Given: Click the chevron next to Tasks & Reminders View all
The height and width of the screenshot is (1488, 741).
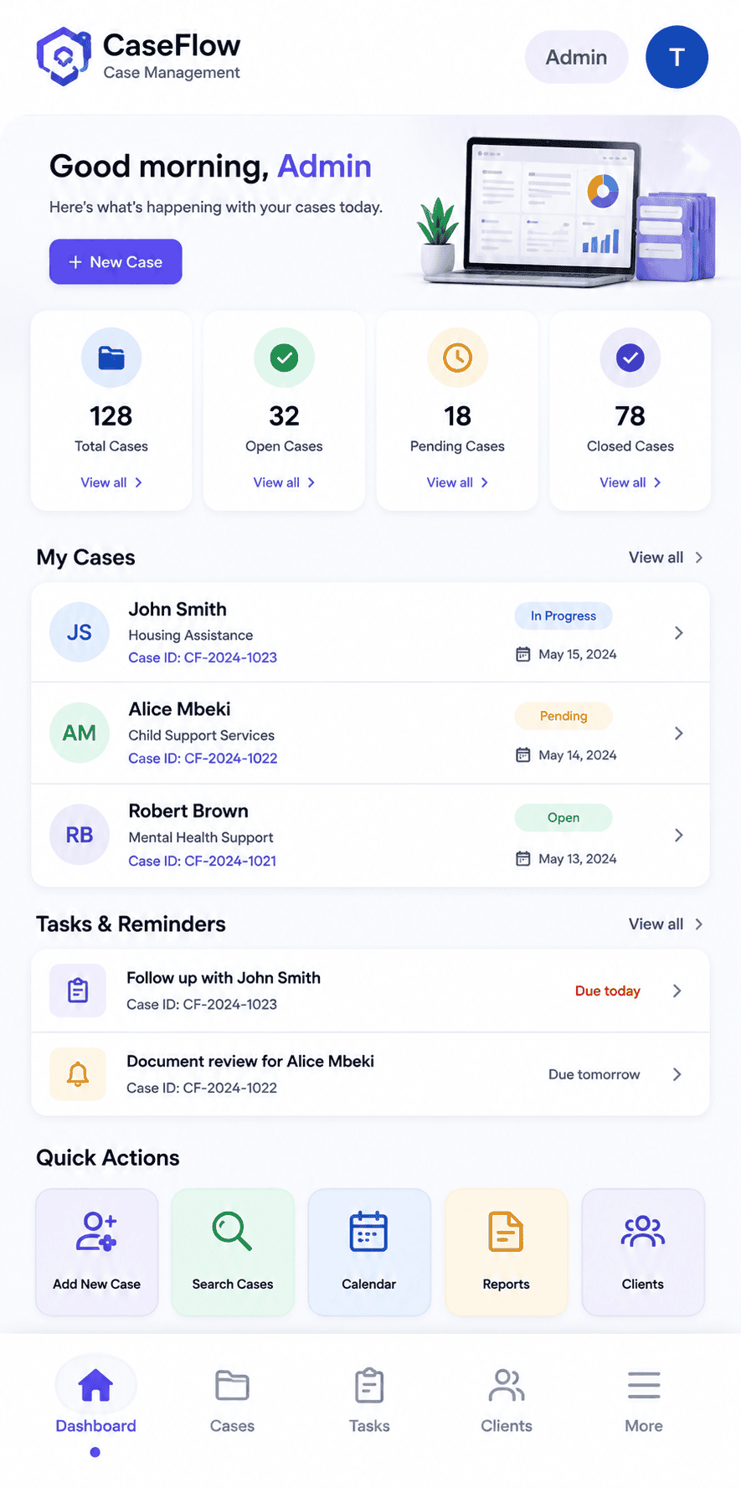Looking at the screenshot, I should tap(699, 924).
